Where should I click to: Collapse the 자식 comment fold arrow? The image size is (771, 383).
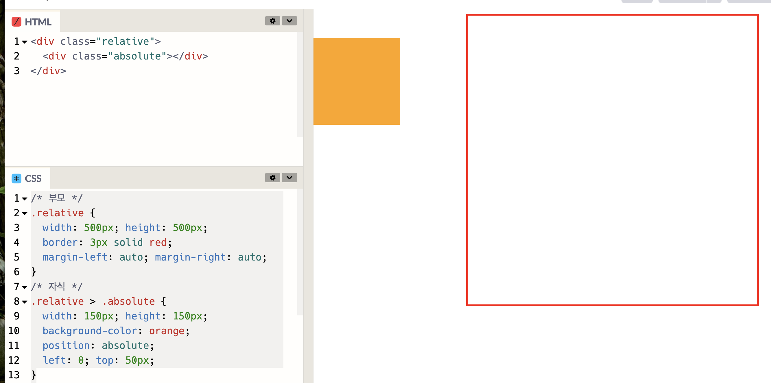25,287
